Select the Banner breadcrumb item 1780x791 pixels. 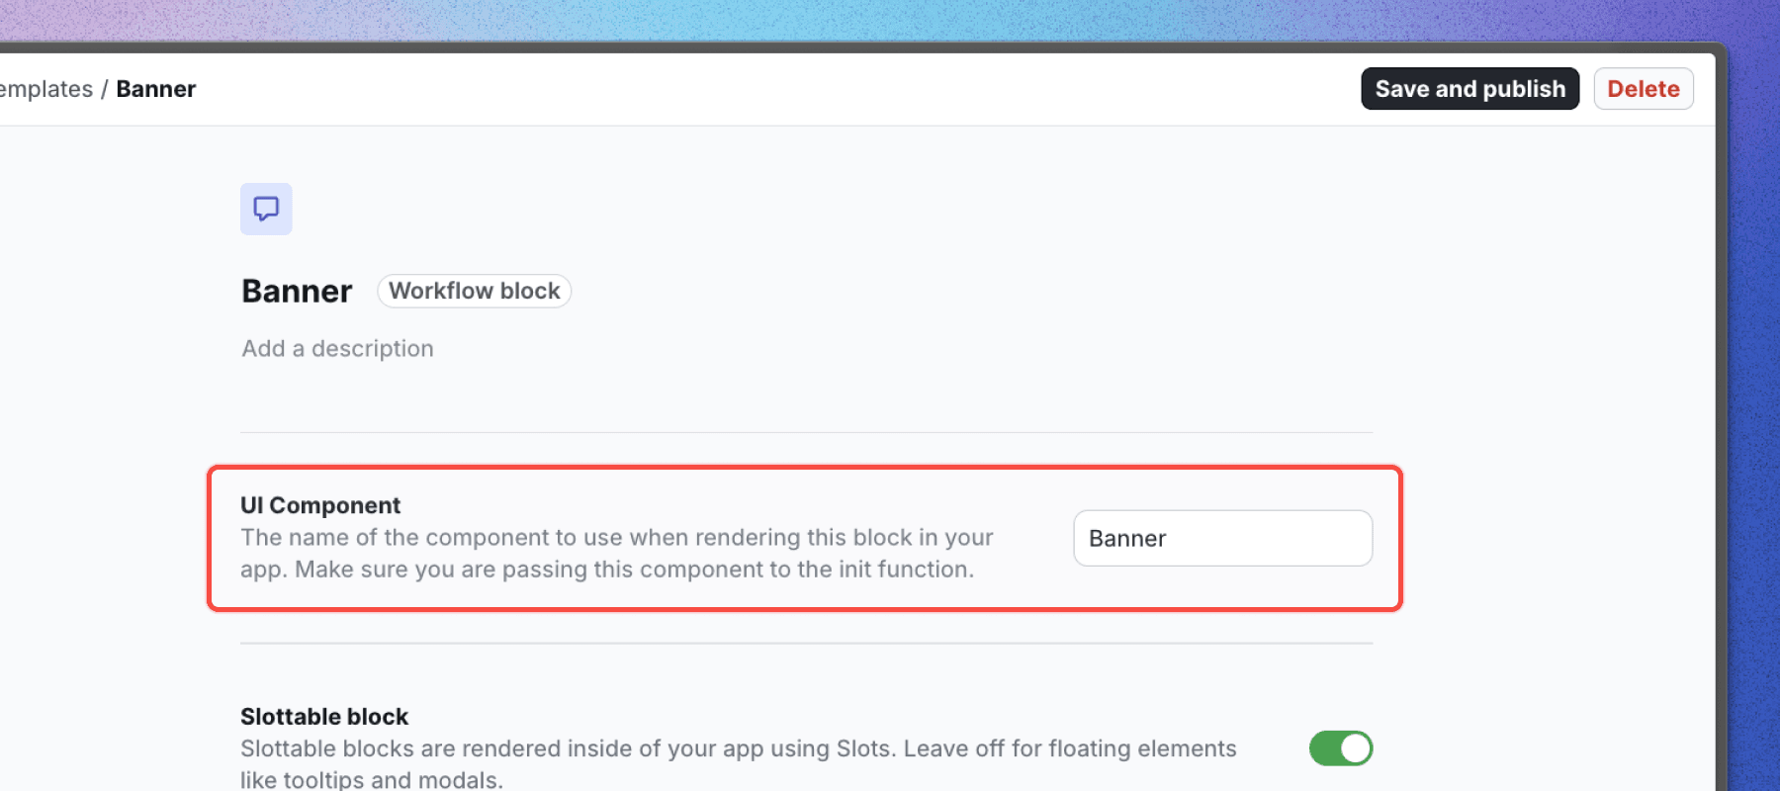156,89
